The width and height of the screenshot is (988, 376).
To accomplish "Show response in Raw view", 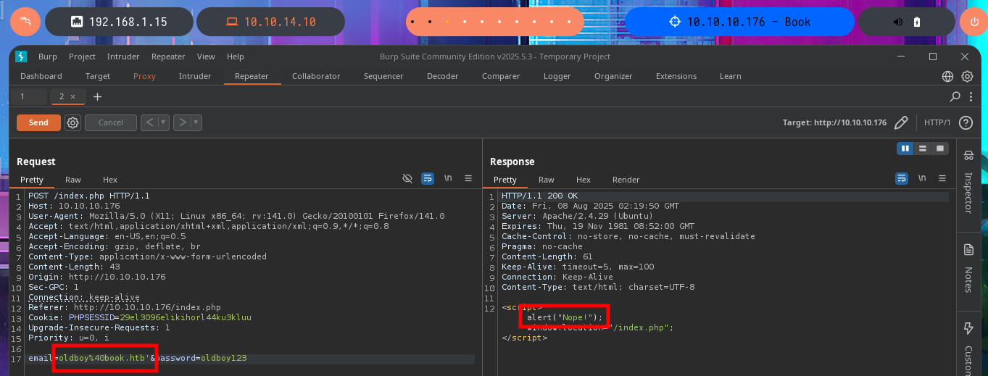I will click(x=547, y=180).
